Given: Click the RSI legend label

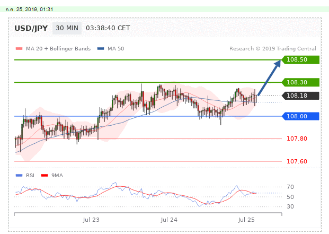Looking at the screenshot, I should (30, 176).
